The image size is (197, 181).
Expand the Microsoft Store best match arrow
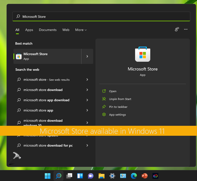[87, 56]
